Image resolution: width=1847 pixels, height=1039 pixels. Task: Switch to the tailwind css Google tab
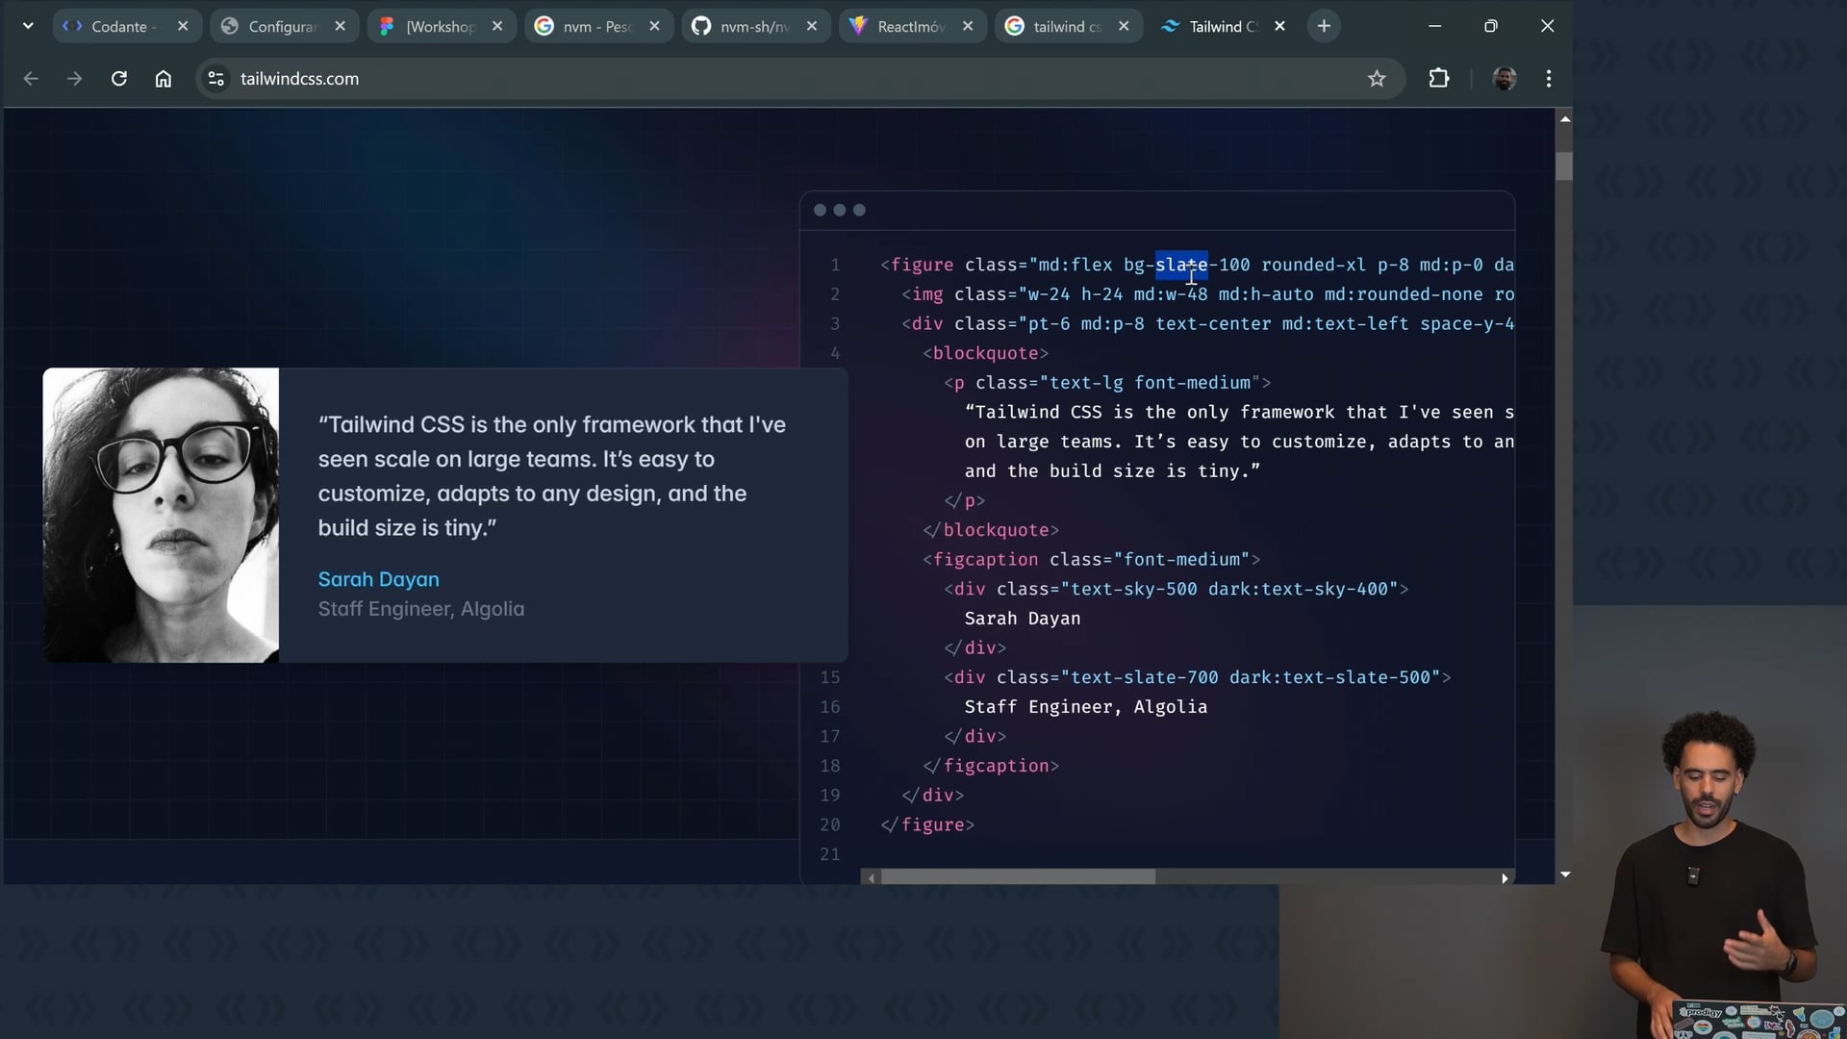[x=1068, y=26]
